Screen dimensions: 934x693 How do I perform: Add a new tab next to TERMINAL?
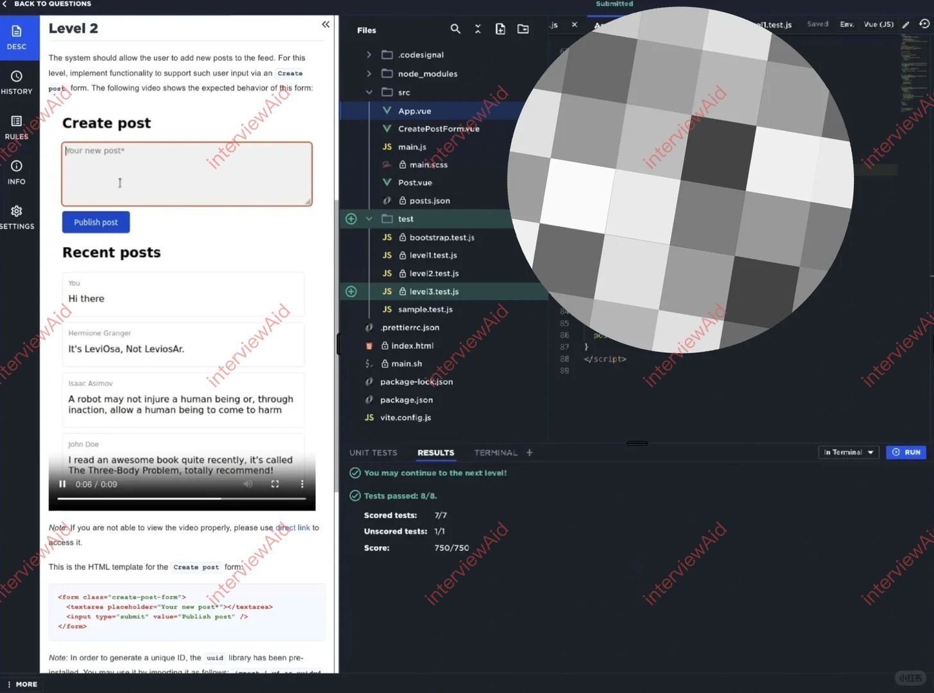(x=530, y=452)
